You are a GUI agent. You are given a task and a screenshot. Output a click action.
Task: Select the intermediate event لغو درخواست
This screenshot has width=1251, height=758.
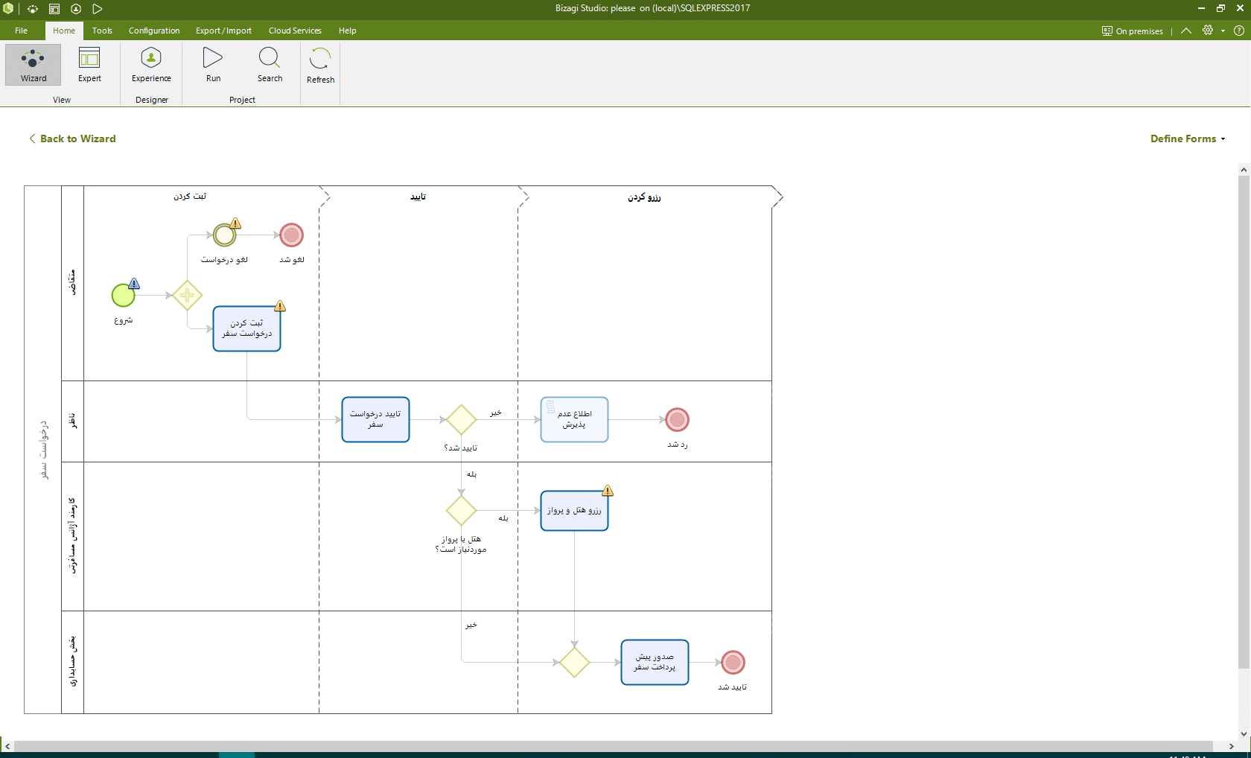coord(224,235)
